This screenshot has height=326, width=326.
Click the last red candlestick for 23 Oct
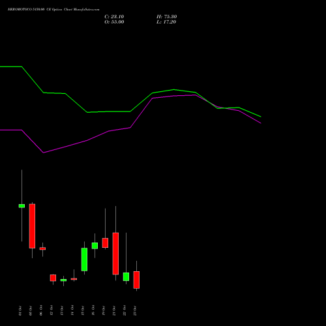click(136, 280)
